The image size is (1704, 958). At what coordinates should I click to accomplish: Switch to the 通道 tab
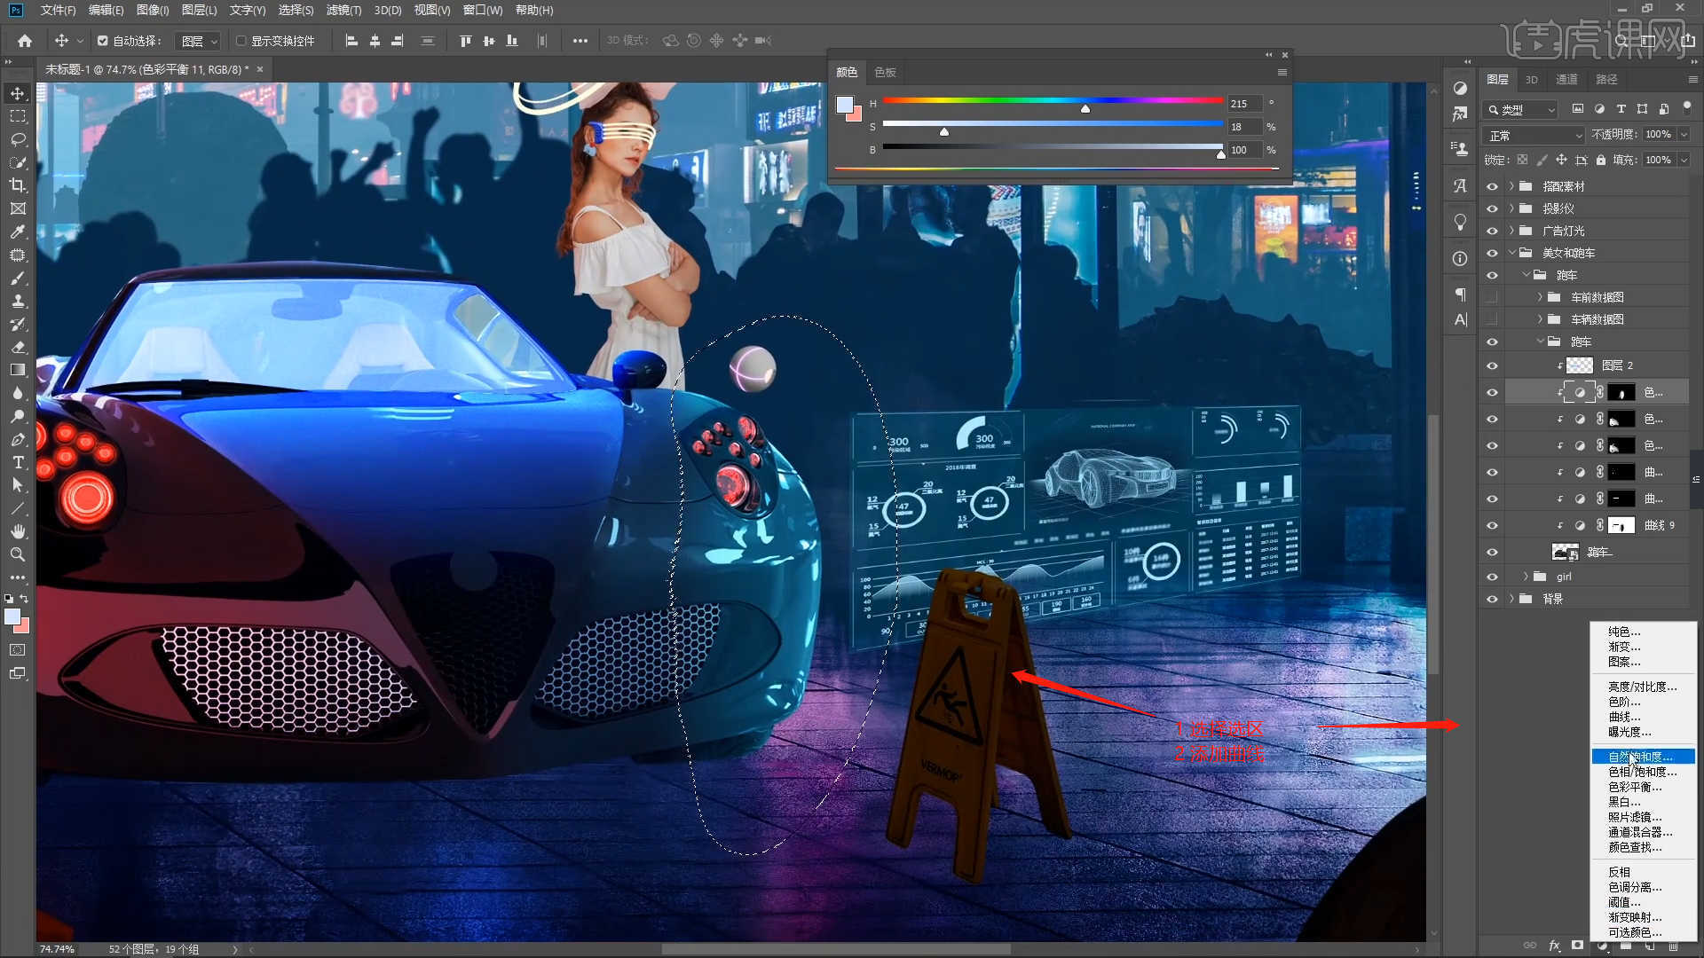click(x=1566, y=80)
